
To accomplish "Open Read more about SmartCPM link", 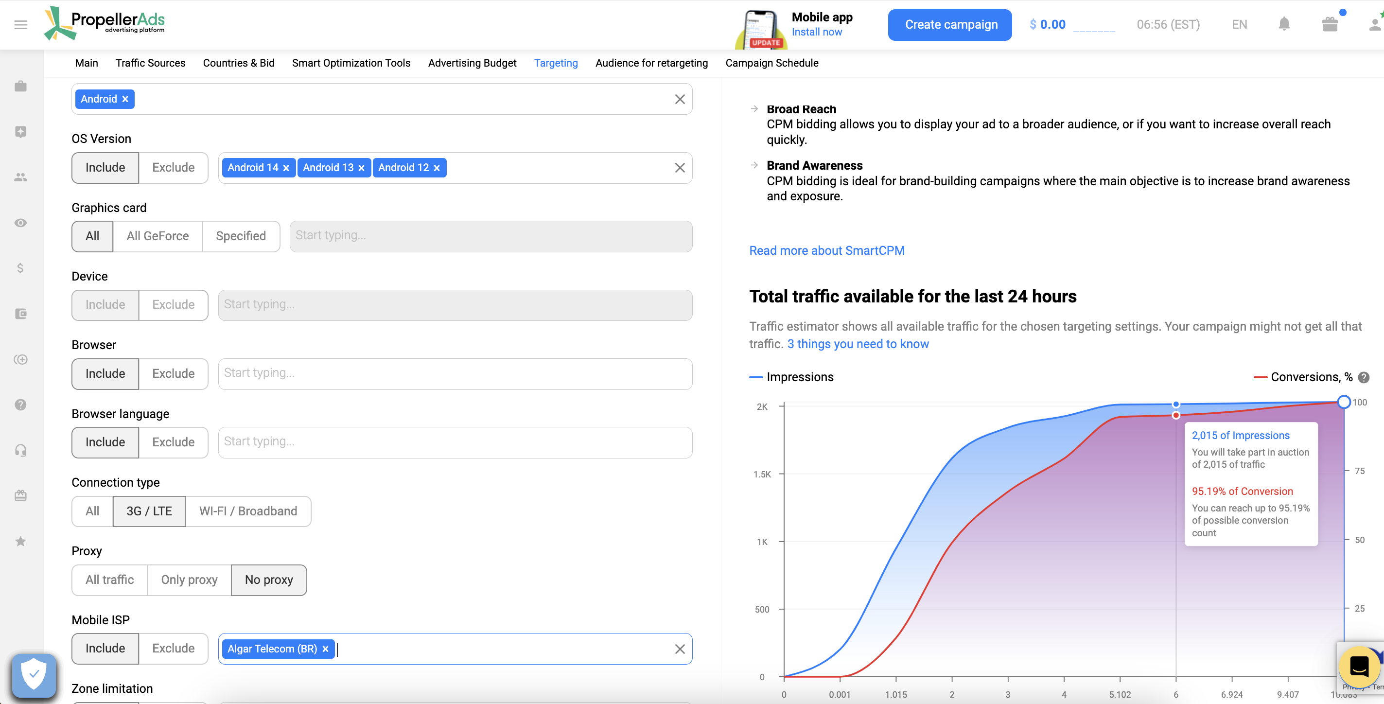I will tap(826, 250).
